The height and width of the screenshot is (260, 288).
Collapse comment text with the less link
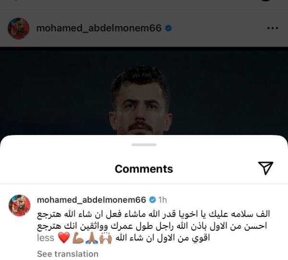(x=46, y=238)
